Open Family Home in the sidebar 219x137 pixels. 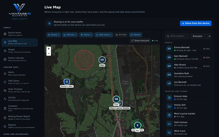[20, 34]
